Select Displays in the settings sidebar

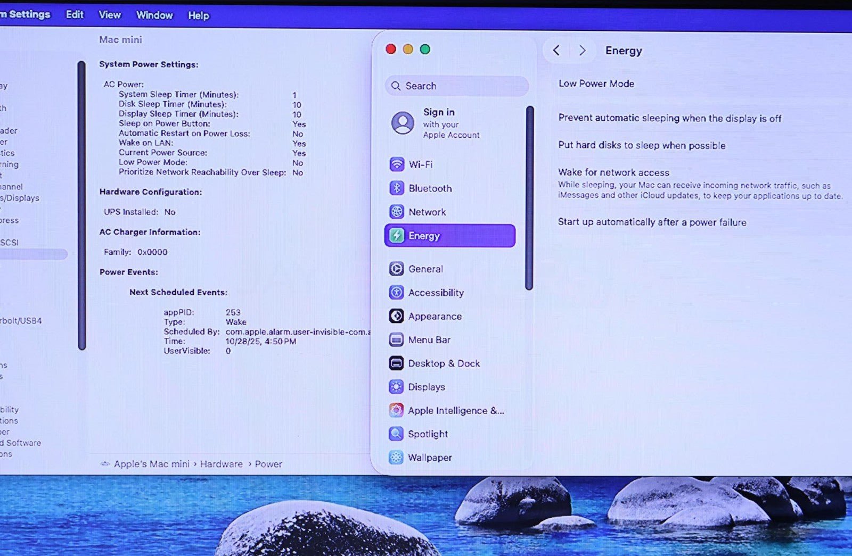click(x=426, y=387)
